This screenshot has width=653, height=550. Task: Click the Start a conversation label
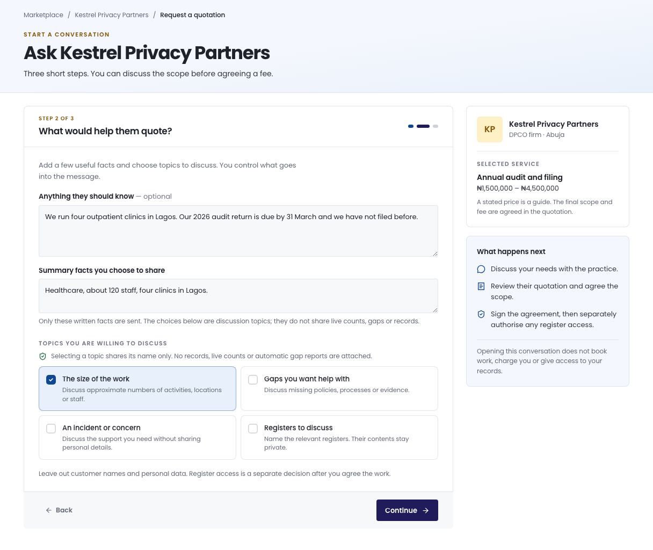pyautogui.click(x=67, y=34)
